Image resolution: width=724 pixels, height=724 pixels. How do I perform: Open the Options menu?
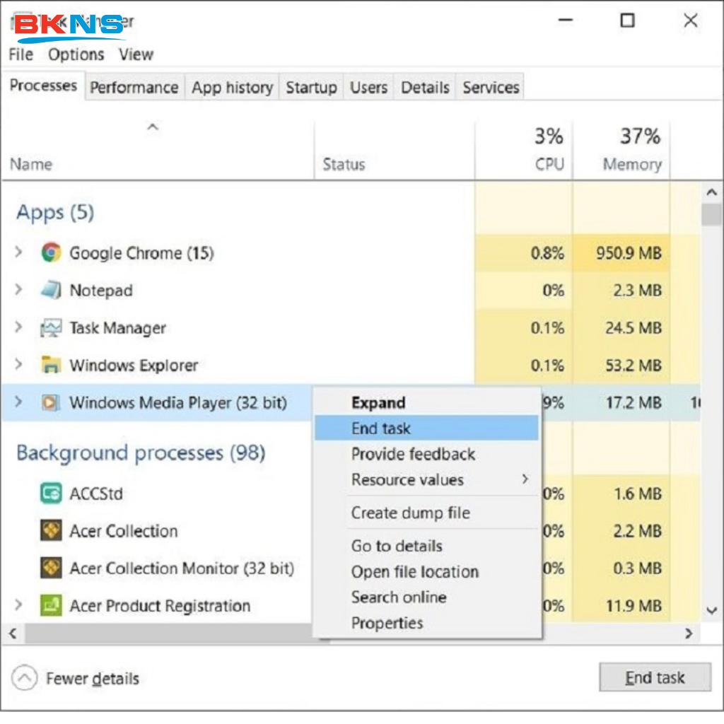tap(76, 54)
